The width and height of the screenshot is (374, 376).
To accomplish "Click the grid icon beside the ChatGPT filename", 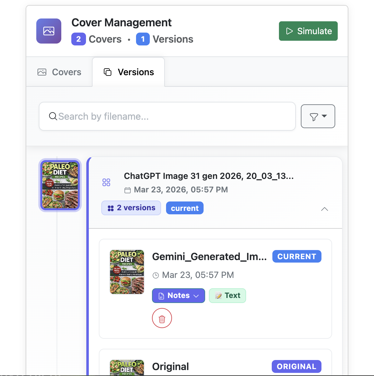I will coord(106,182).
